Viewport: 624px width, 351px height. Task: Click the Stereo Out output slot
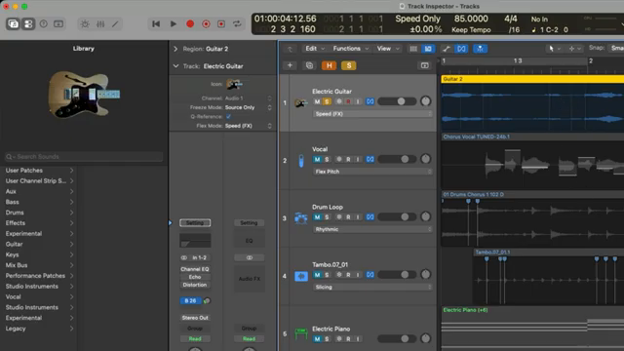(x=195, y=318)
